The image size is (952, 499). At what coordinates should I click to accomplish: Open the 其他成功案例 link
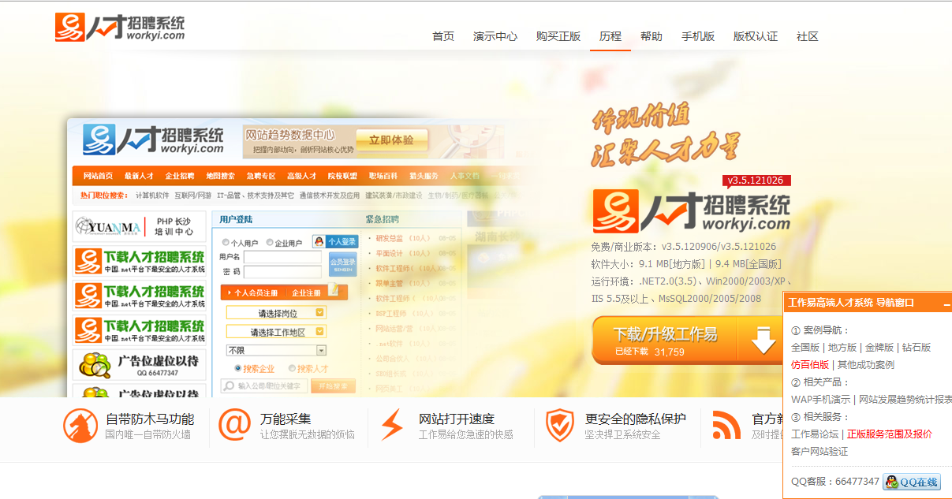[866, 365]
